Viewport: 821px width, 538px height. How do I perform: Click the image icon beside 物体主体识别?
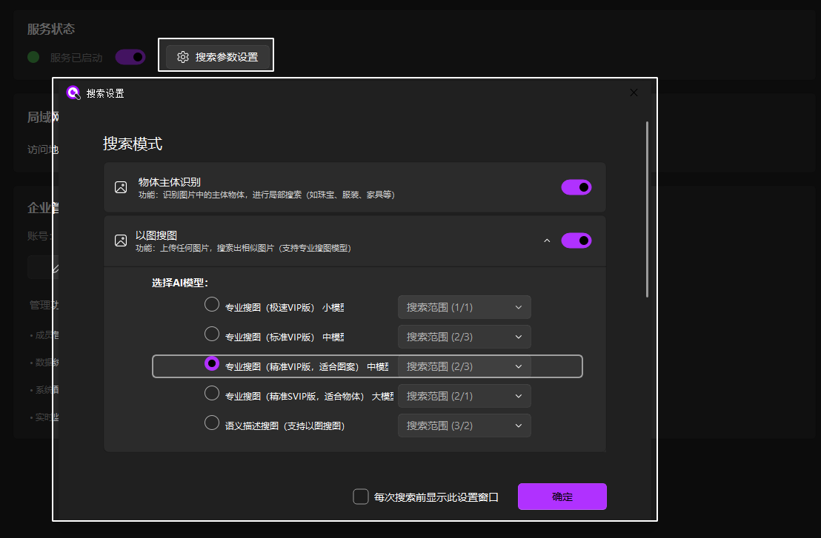tap(121, 187)
